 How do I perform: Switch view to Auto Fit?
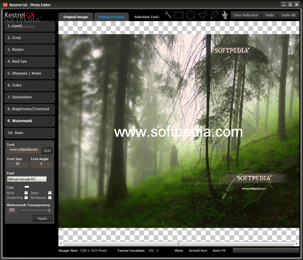point(219,250)
